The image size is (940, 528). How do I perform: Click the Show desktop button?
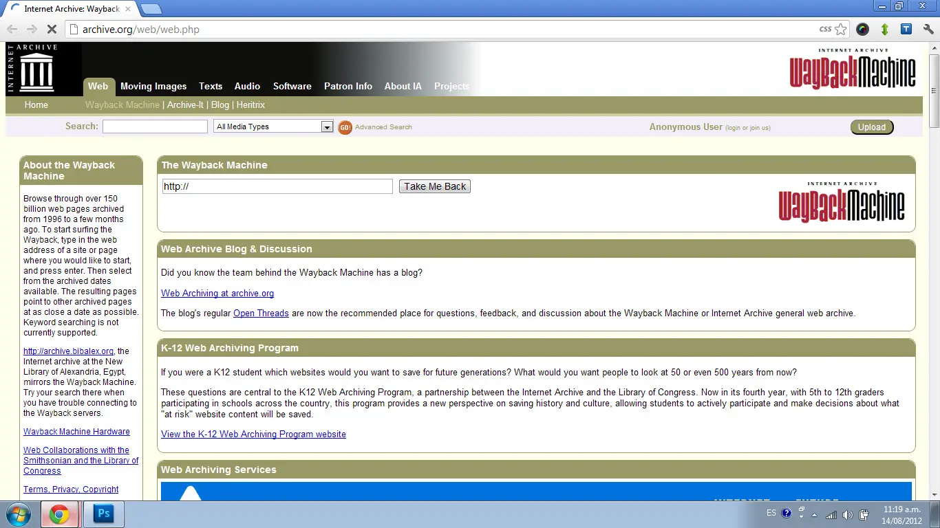(935, 514)
